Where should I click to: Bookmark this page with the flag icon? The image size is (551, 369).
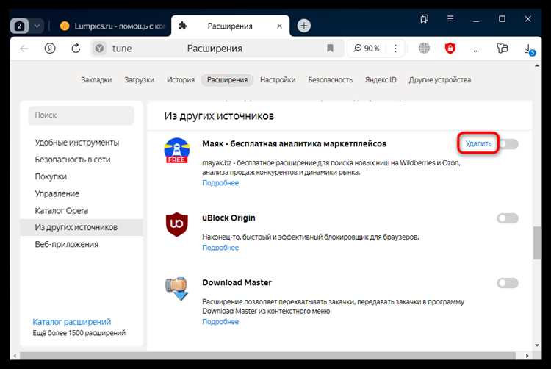click(330, 48)
